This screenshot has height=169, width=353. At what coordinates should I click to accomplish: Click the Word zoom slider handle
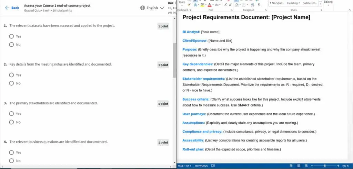325,166
